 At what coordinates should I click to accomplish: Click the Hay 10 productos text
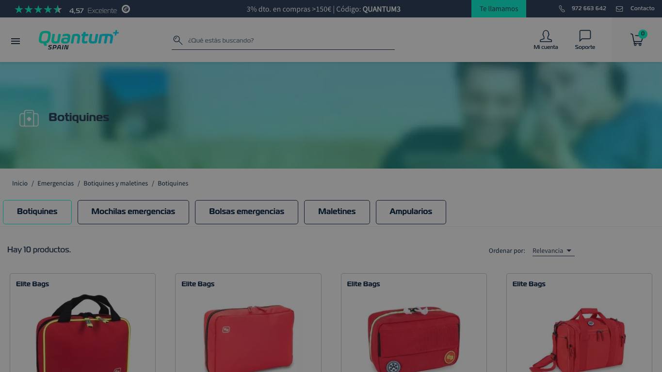pyautogui.click(x=39, y=249)
